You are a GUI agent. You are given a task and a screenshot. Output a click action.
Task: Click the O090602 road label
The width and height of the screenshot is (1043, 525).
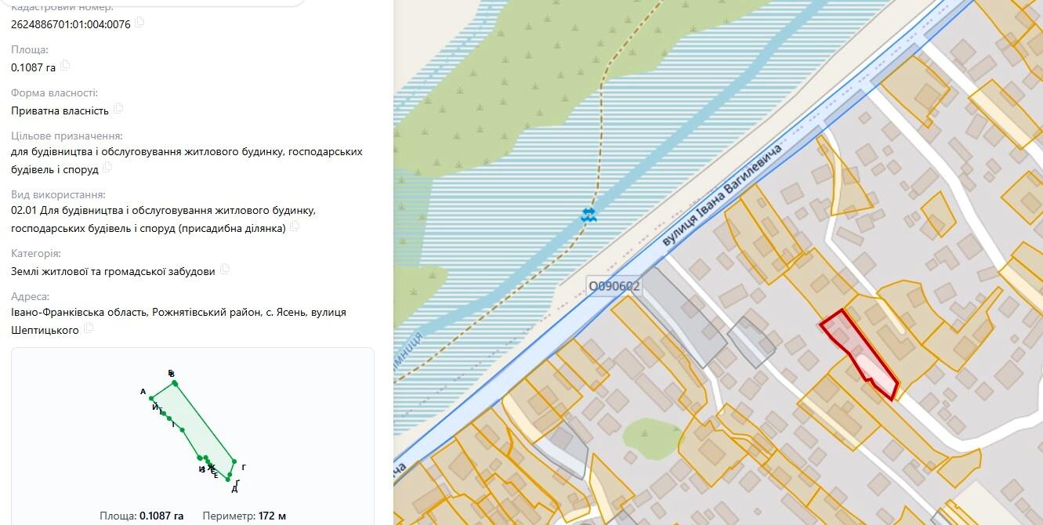[614, 286]
